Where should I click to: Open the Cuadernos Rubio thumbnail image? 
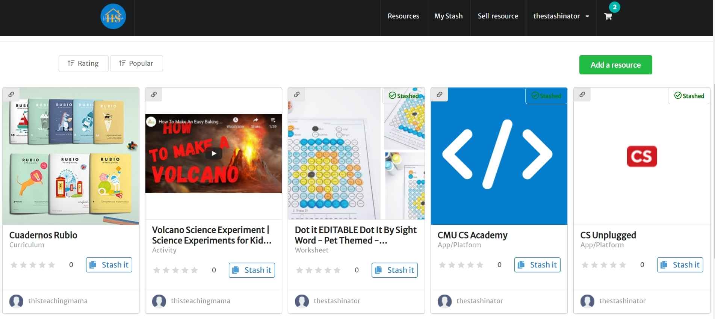pos(71,156)
